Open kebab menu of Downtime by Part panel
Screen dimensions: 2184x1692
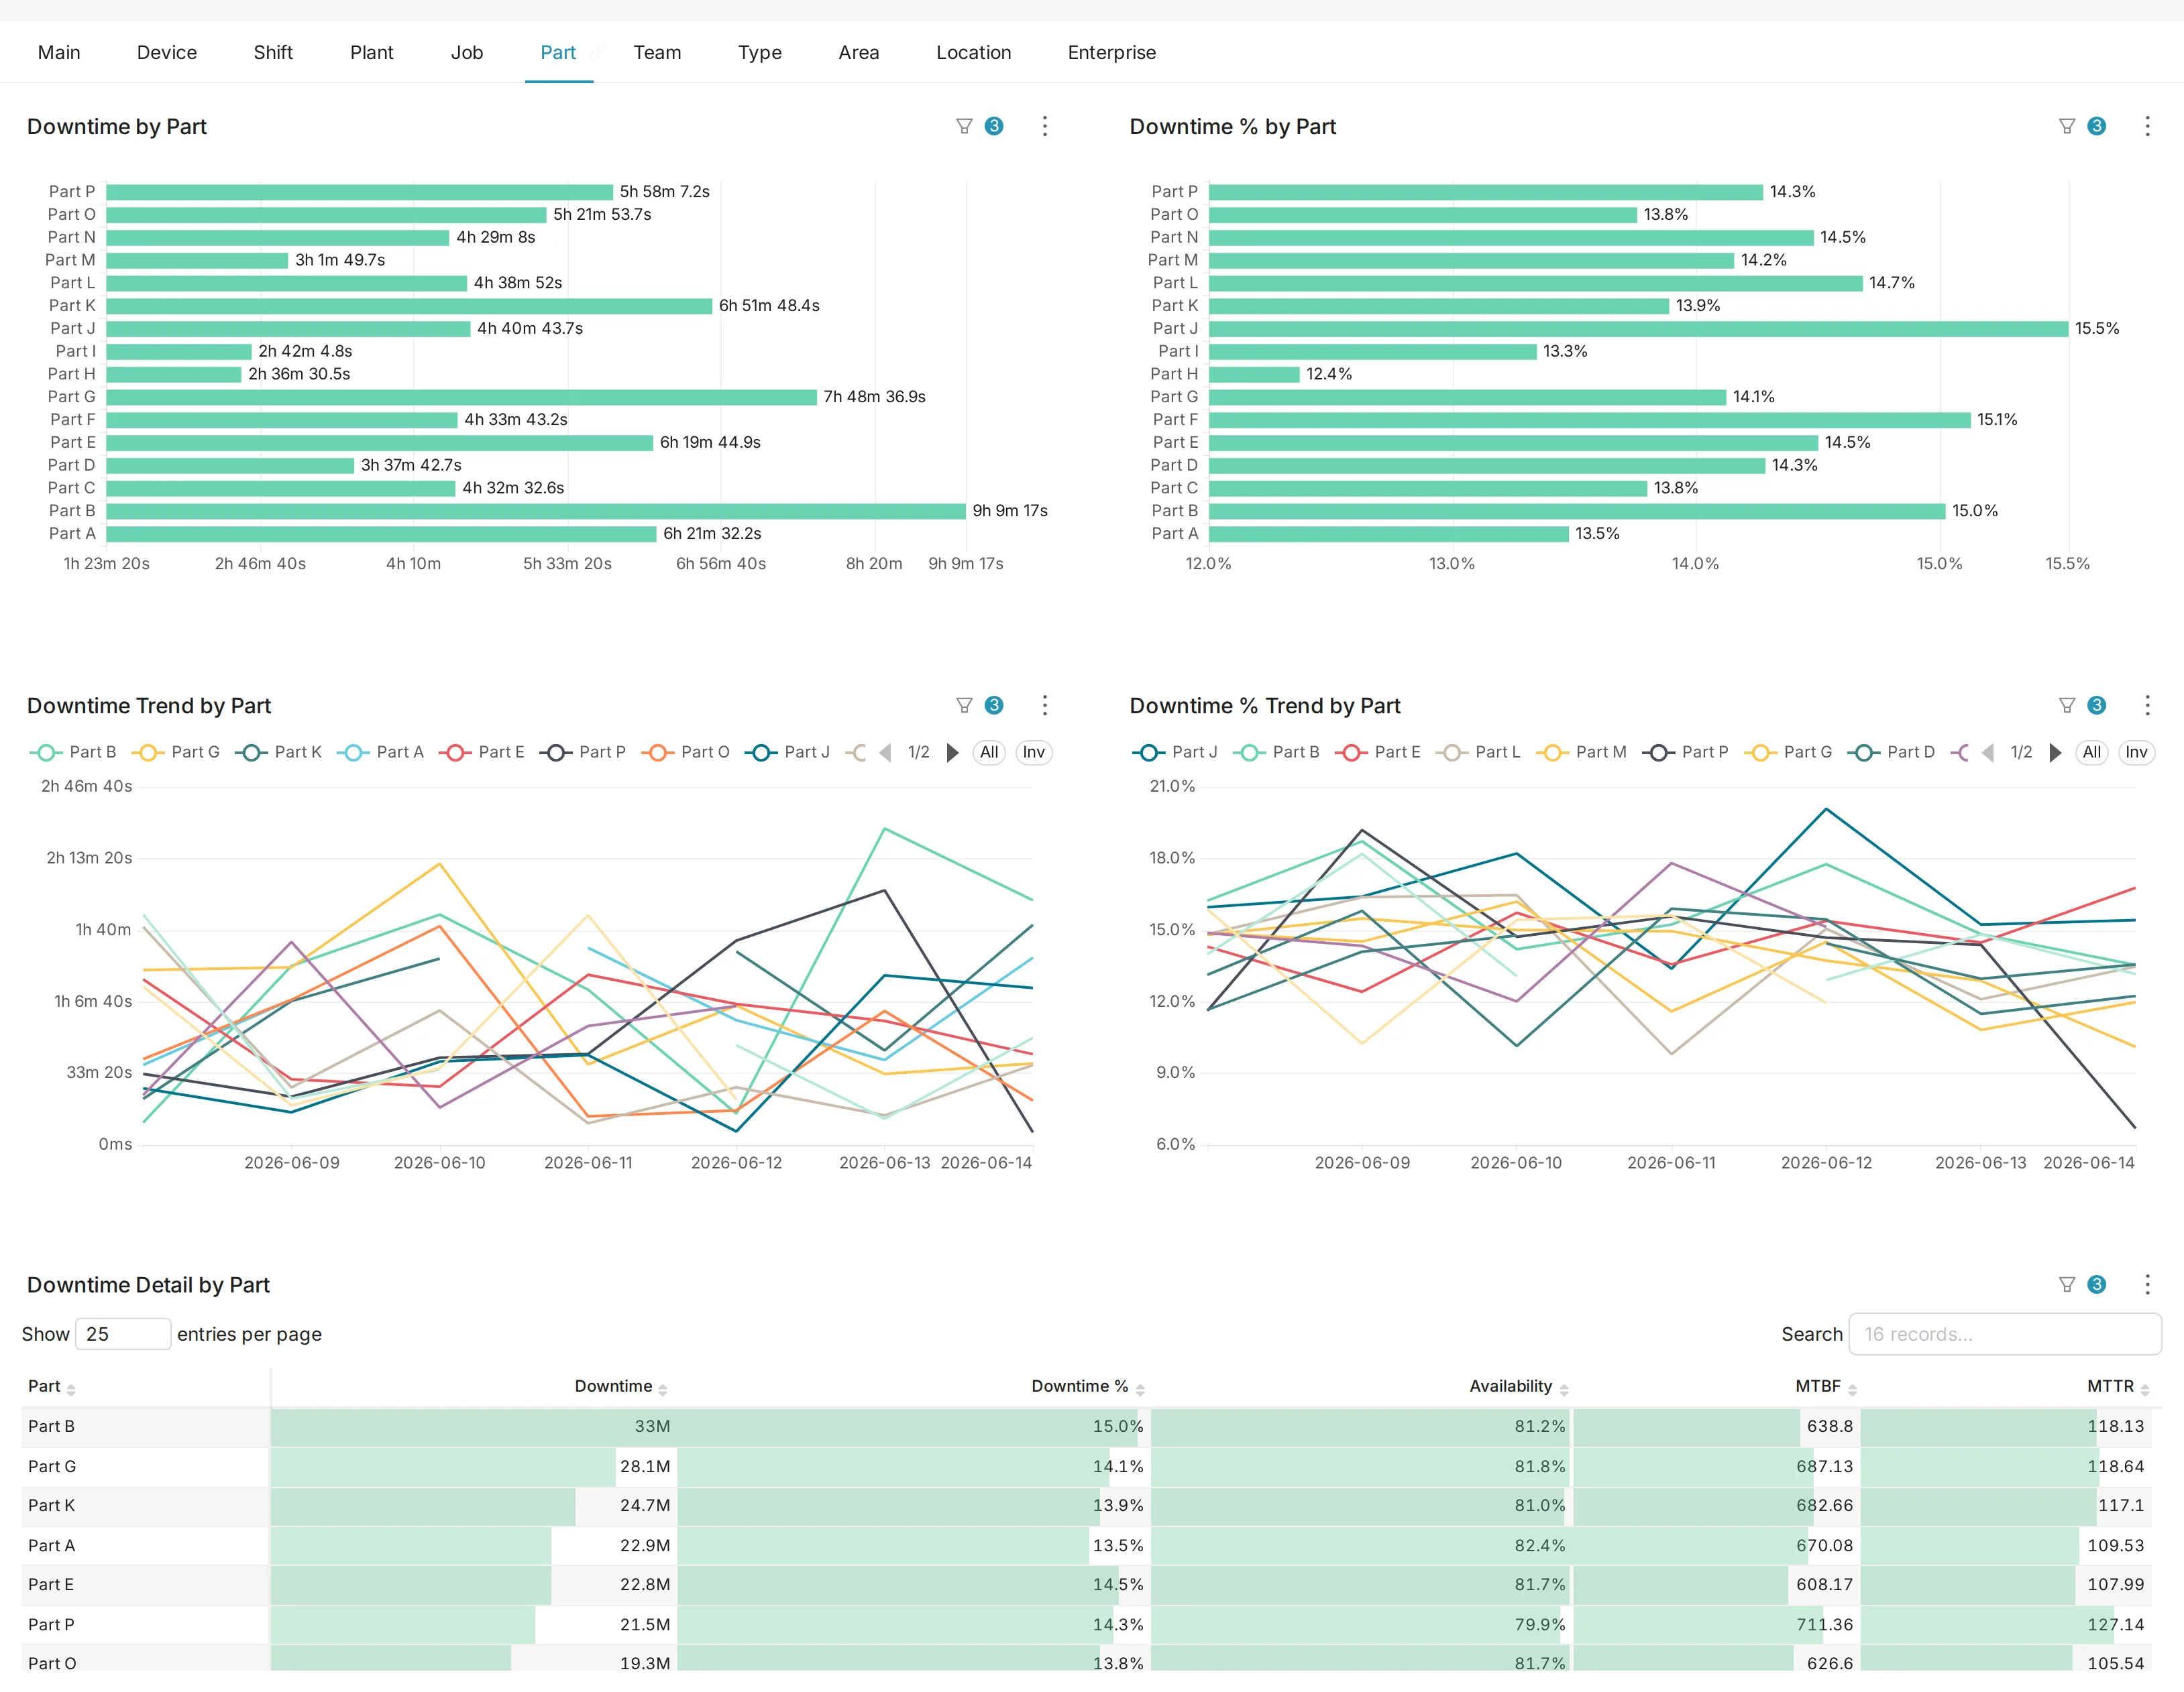[x=1045, y=126]
